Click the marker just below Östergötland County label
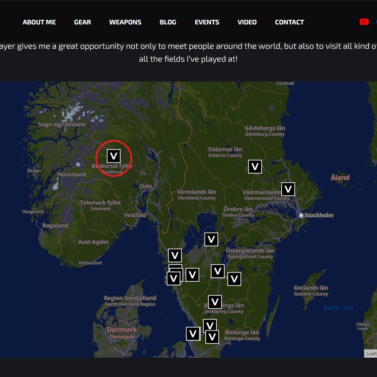 click(x=234, y=278)
